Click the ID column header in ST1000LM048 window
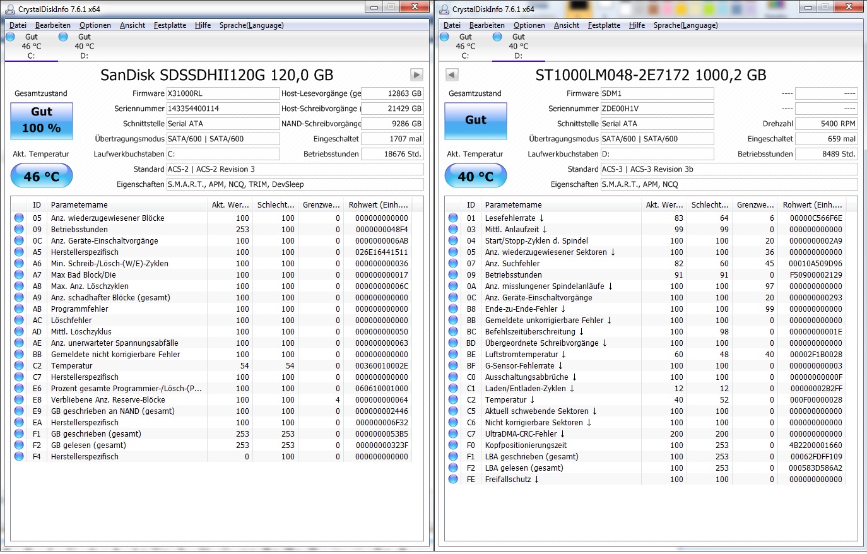867x554 pixels. click(x=471, y=204)
